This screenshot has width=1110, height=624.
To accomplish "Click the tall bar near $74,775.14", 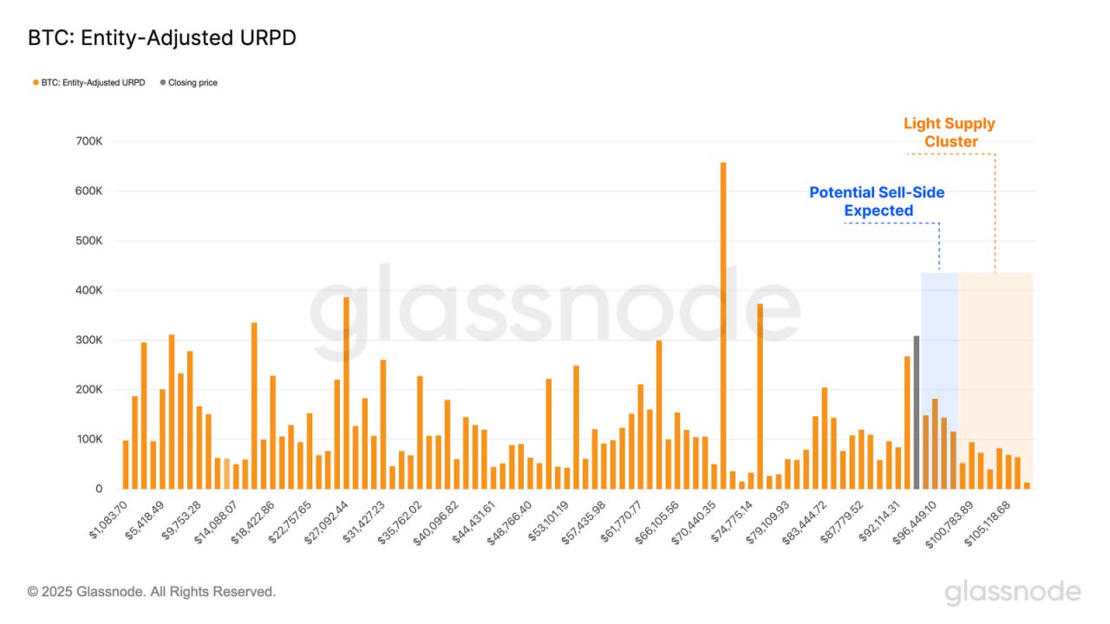I will (760, 396).
